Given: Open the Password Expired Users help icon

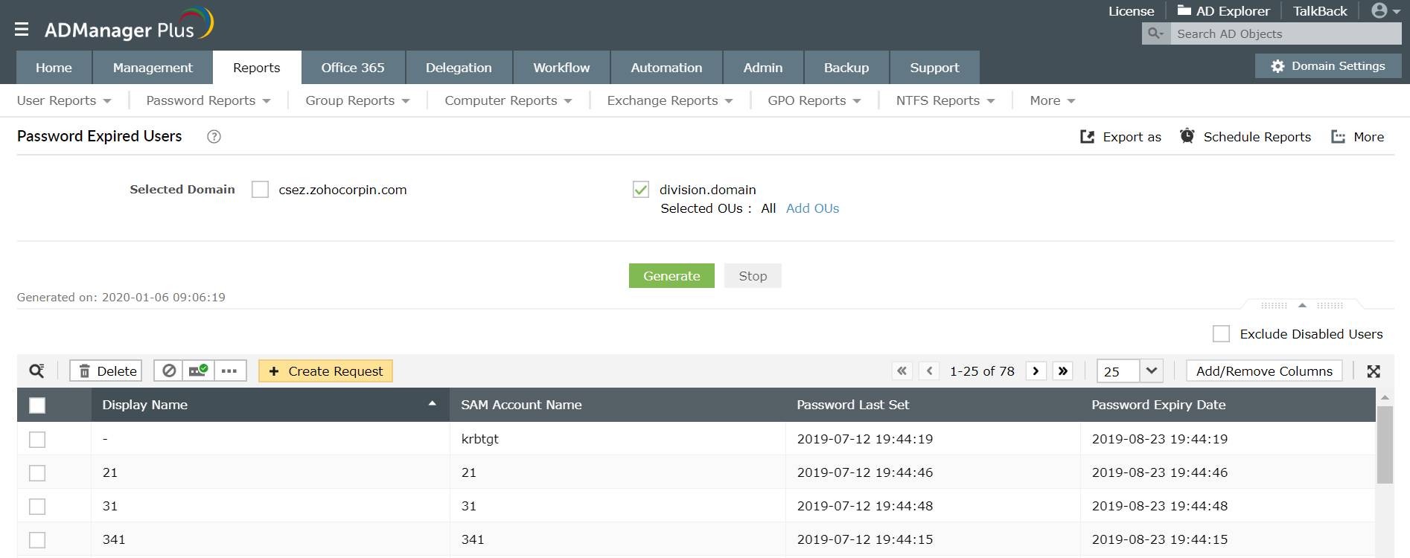Looking at the screenshot, I should (x=214, y=136).
